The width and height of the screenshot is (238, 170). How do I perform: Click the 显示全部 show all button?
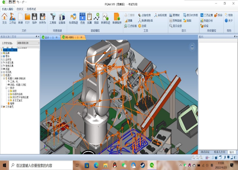point(175,26)
